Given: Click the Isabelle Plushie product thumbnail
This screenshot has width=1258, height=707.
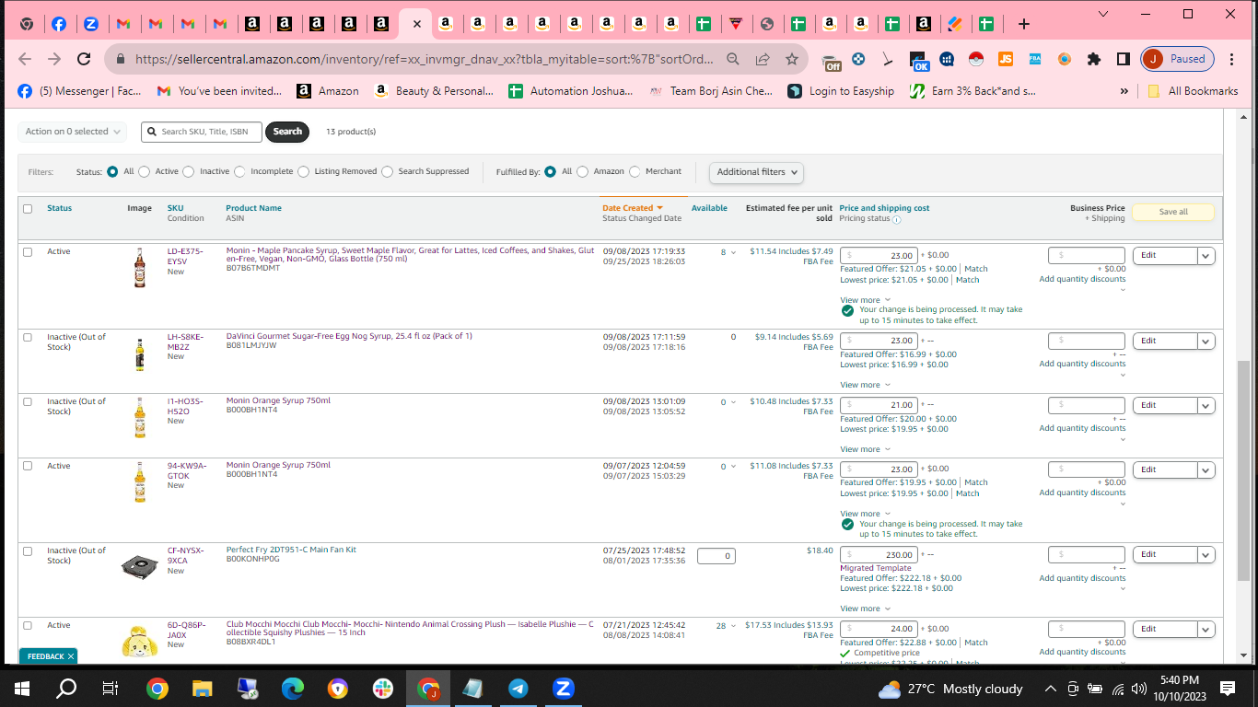Looking at the screenshot, I should pyautogui.click(x=139, y=640).
